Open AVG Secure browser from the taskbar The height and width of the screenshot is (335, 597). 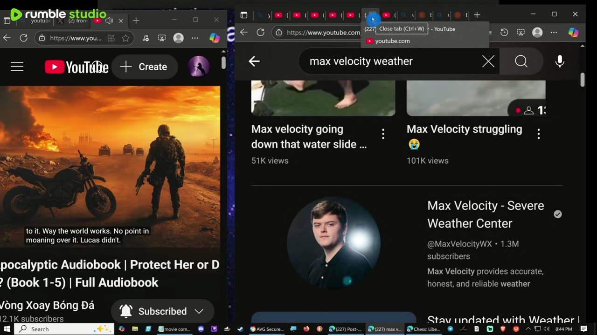(x=267, y=329)
